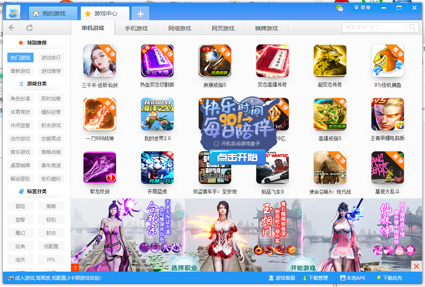The width and height of the screenshot is (425, 287).
Task: Open 我的世界2.0 game icon
Action: pyautogui.click(x=157, y=114)
